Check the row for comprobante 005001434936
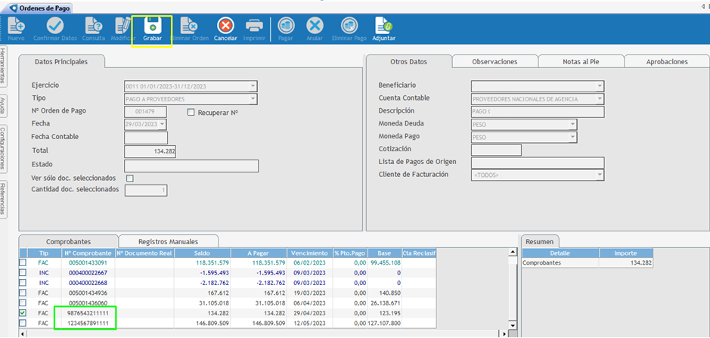 coord(22,293)
